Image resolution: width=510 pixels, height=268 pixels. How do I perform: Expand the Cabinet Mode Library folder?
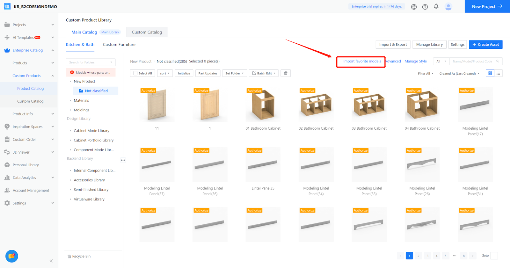click(x=70, y=131)
